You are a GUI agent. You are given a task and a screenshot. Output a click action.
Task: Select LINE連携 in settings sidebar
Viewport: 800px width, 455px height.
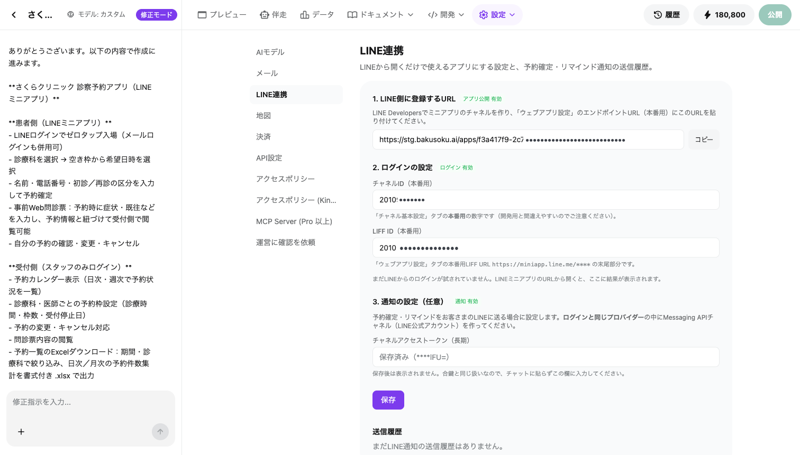click(296, 95)
